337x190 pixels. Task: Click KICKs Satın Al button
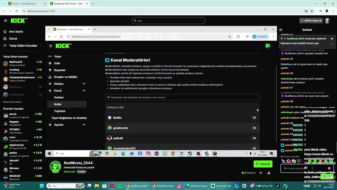(311, 21)
